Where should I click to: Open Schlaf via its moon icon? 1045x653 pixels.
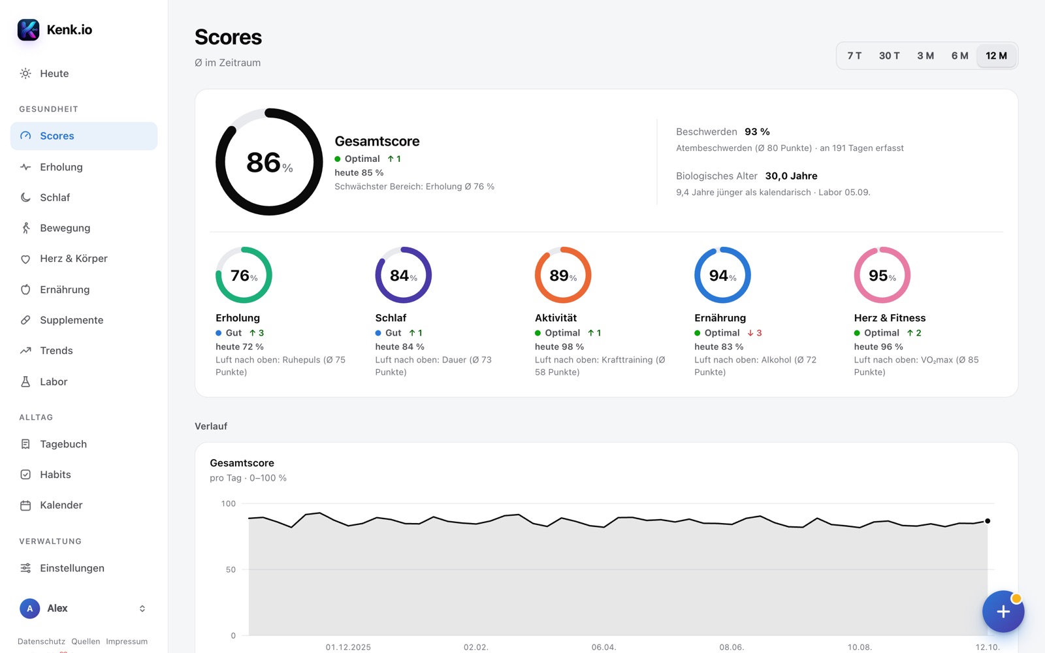click(x=25, y=197)
